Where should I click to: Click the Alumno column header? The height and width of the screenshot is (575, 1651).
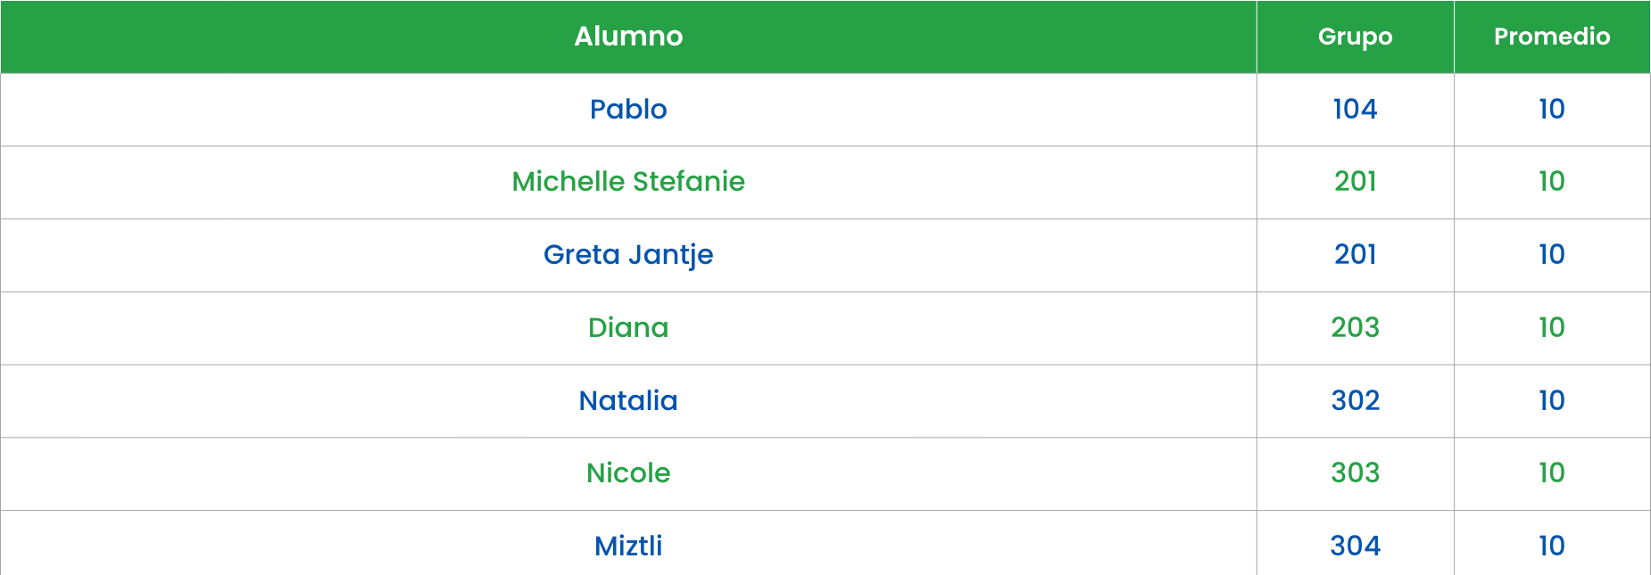pyautogui.click(x=628, y=37)
